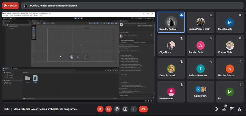Image resolution: width=246 pixels, height=116 pixels.
Task: Select the Dumitru Andoni participant tile
Action: pos(171,22)
